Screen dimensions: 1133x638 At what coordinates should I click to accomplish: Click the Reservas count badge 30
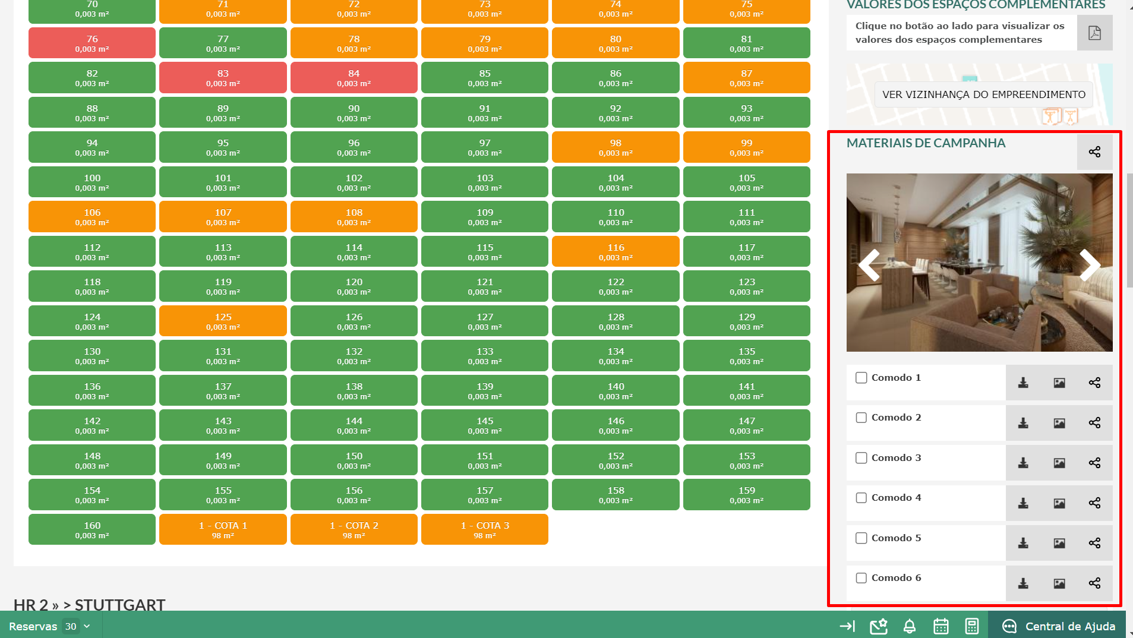71,626
